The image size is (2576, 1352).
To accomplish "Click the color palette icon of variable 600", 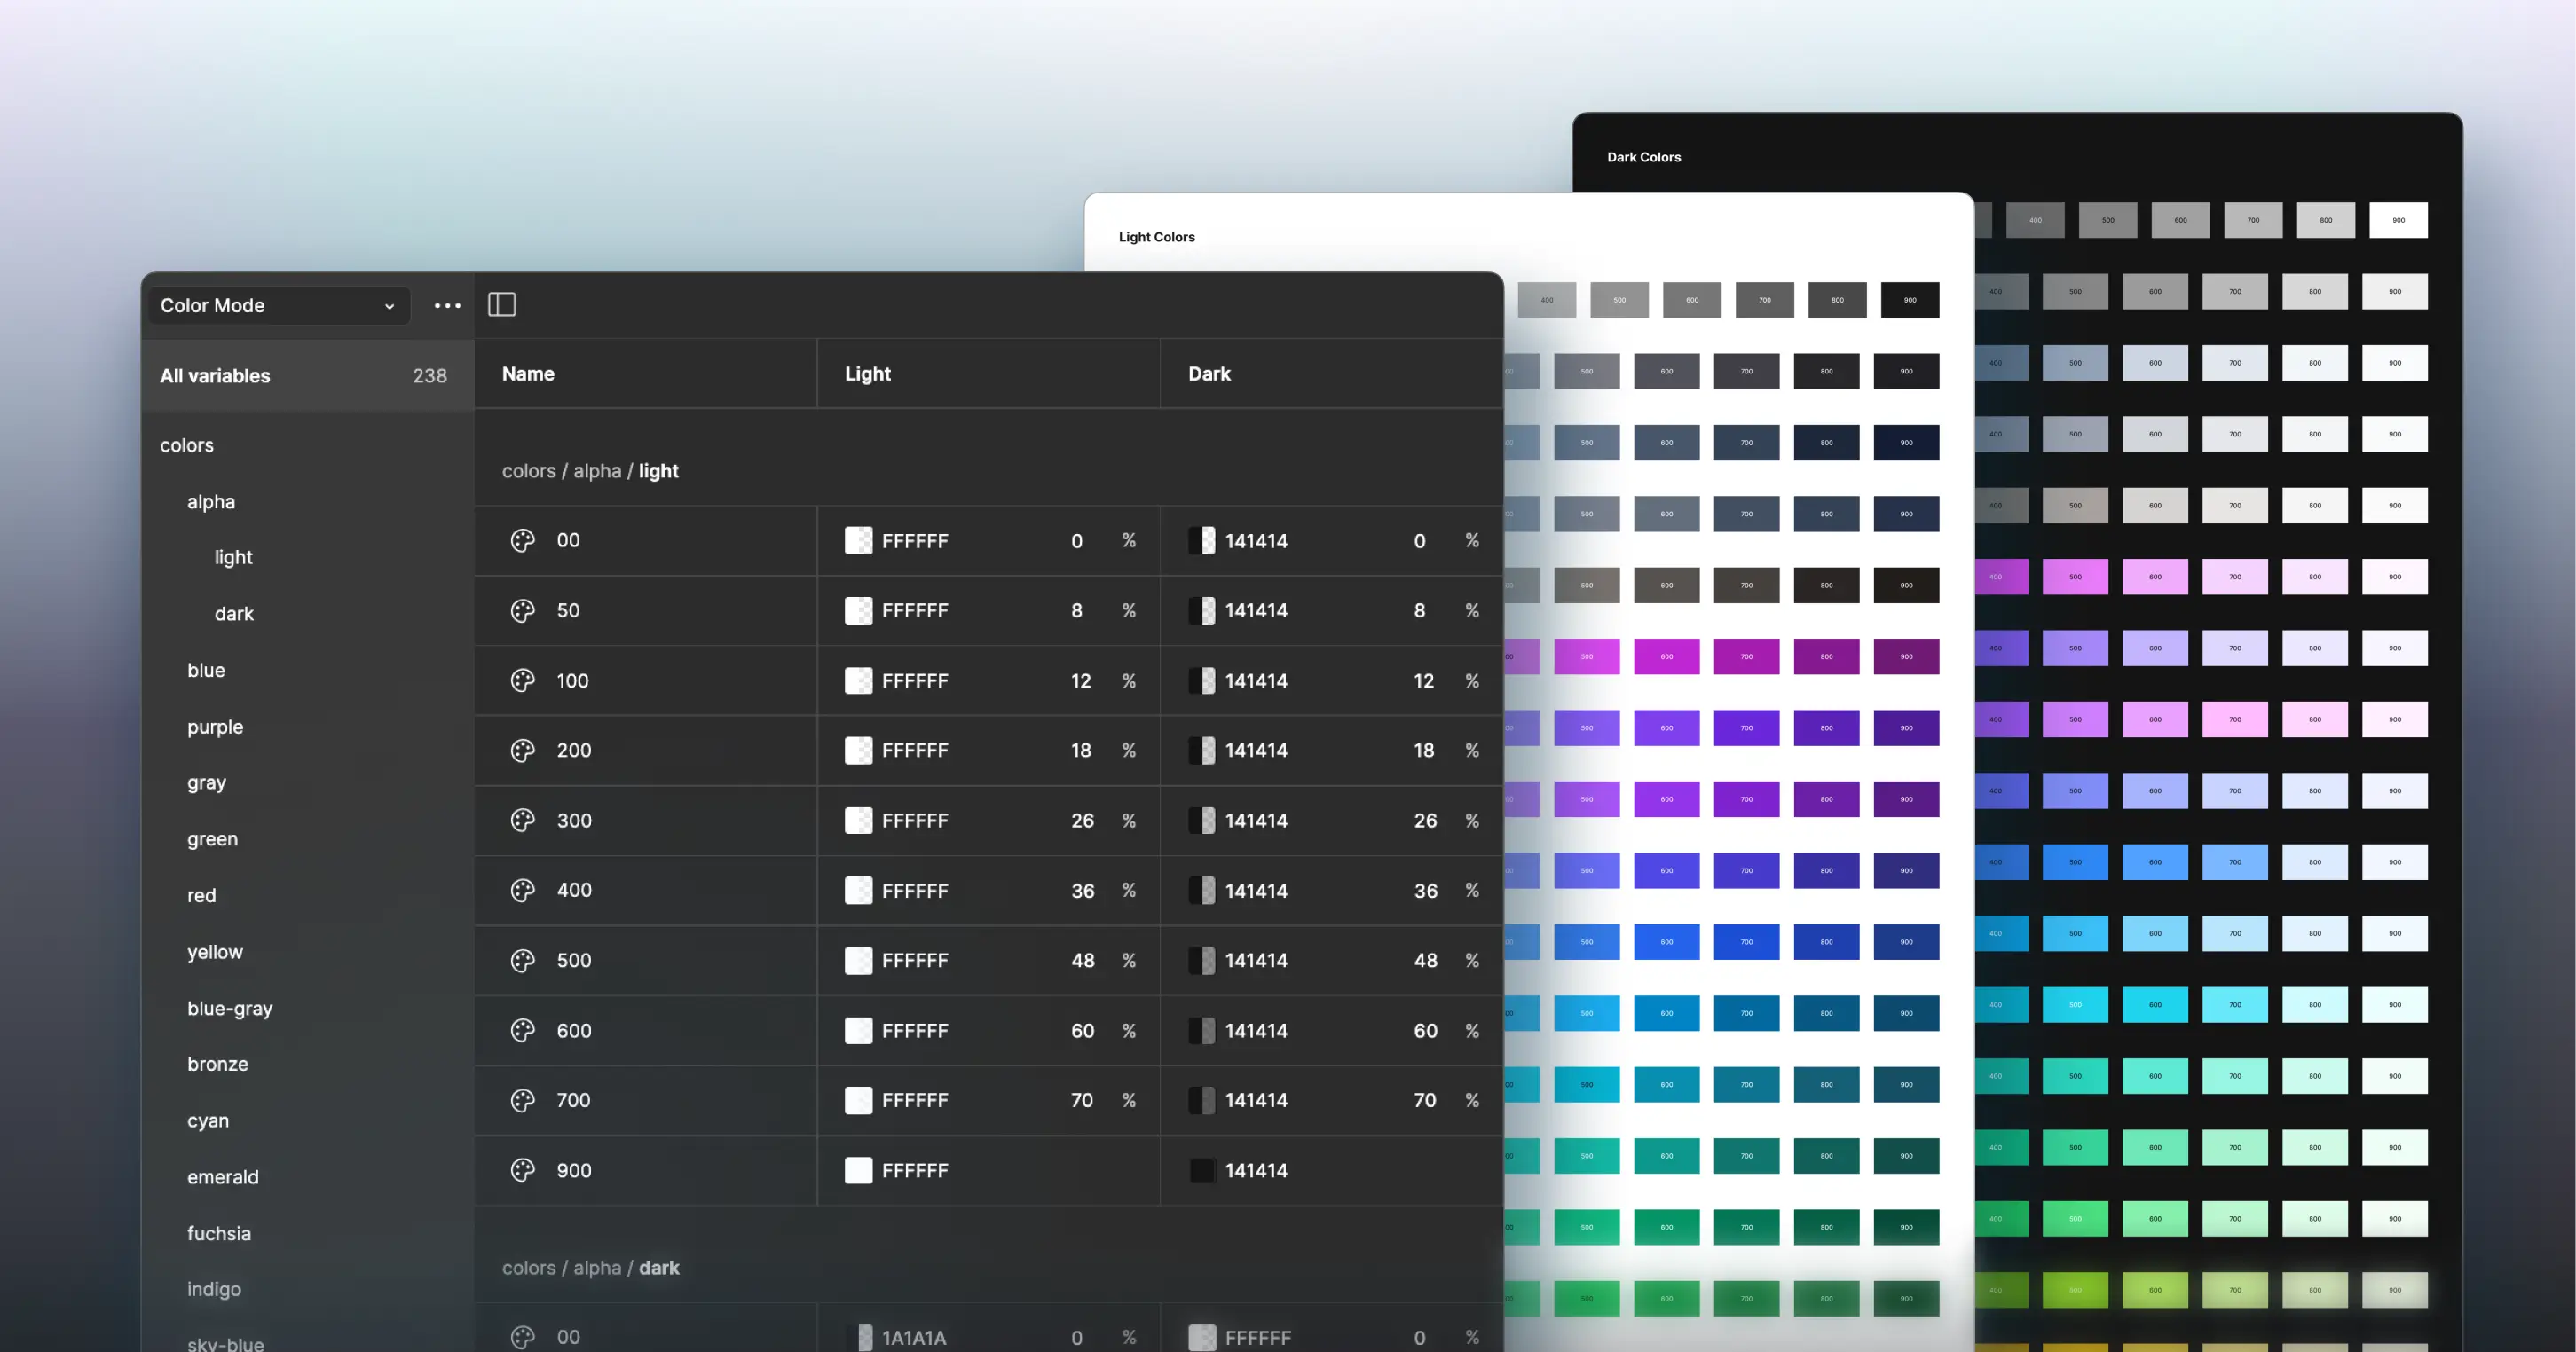I will click(x=523, y=1030).
